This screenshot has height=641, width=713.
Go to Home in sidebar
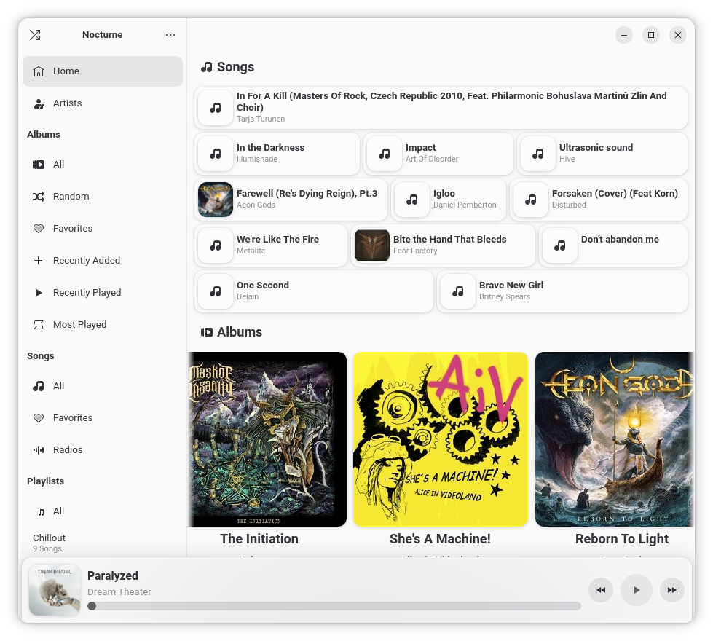coord(103,71)
